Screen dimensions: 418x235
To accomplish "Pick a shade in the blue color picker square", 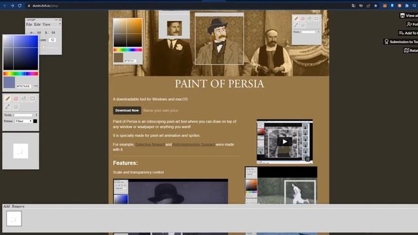I will (x=20, y=52).
